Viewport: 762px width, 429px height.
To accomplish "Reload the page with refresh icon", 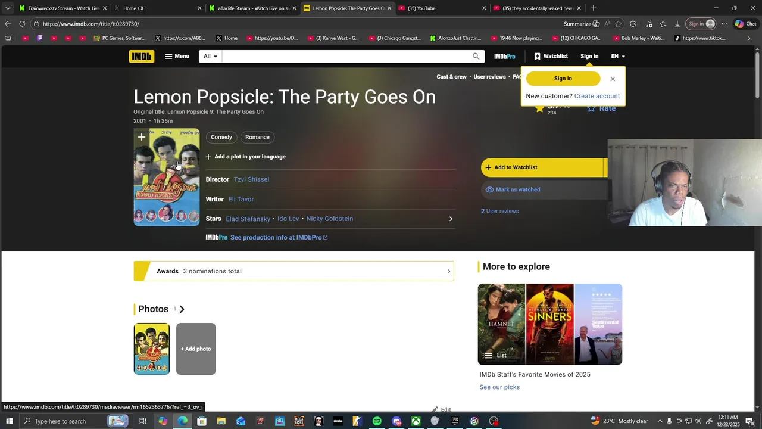I will (22, 24).
